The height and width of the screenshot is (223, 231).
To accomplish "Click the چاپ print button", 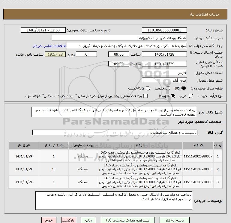I will point(88,220).
